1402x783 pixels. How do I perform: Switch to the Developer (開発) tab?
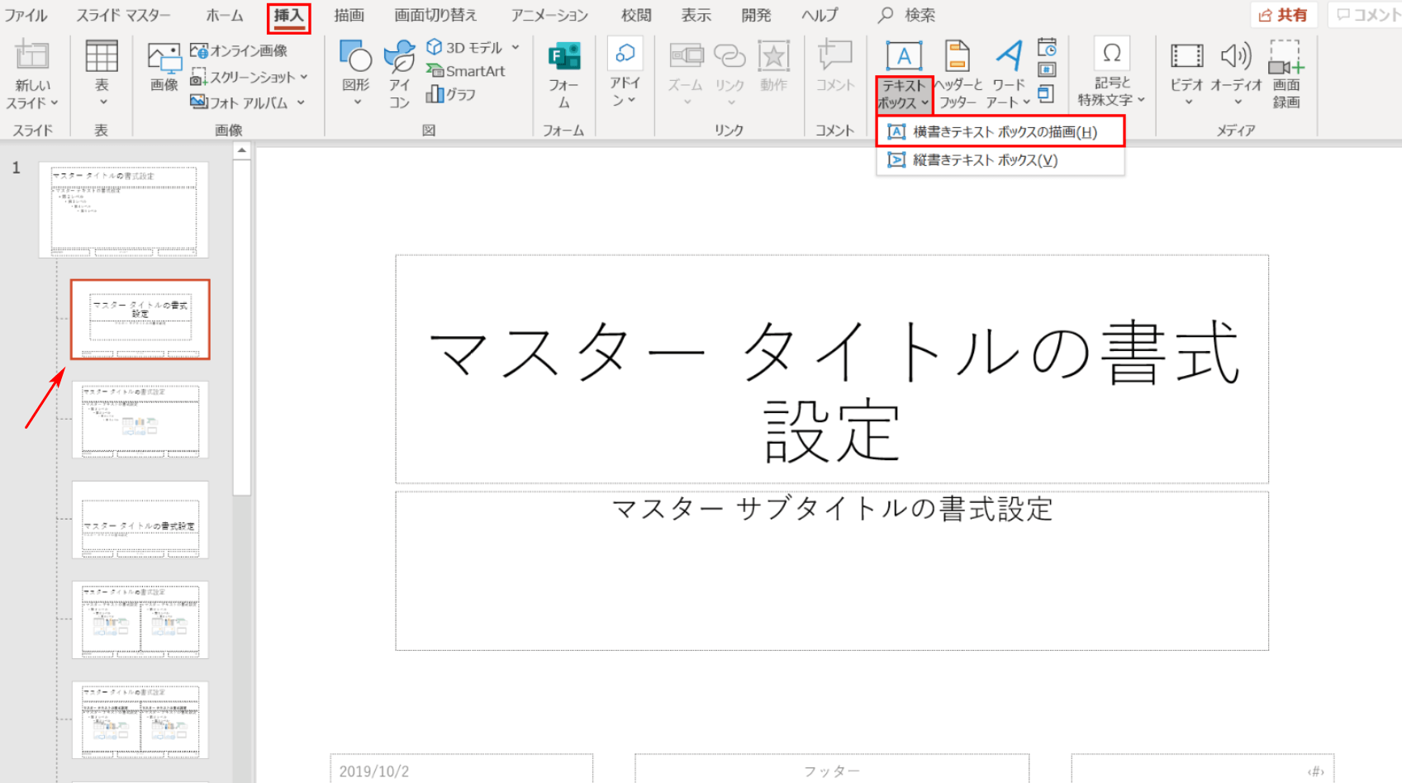(x=756, y=15)
